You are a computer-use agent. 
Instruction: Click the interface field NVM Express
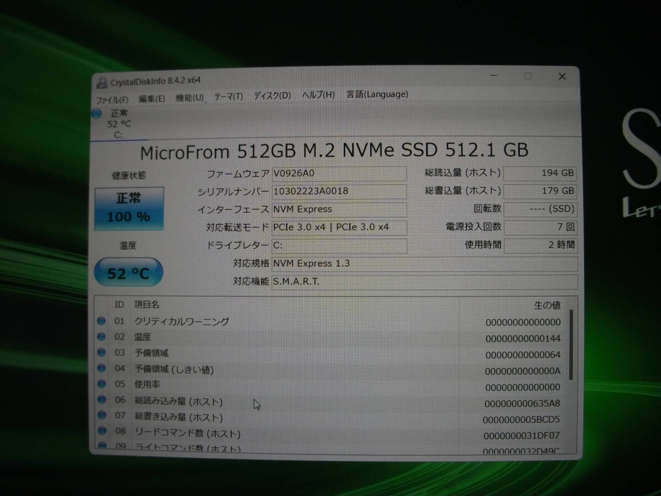point(339,209)
